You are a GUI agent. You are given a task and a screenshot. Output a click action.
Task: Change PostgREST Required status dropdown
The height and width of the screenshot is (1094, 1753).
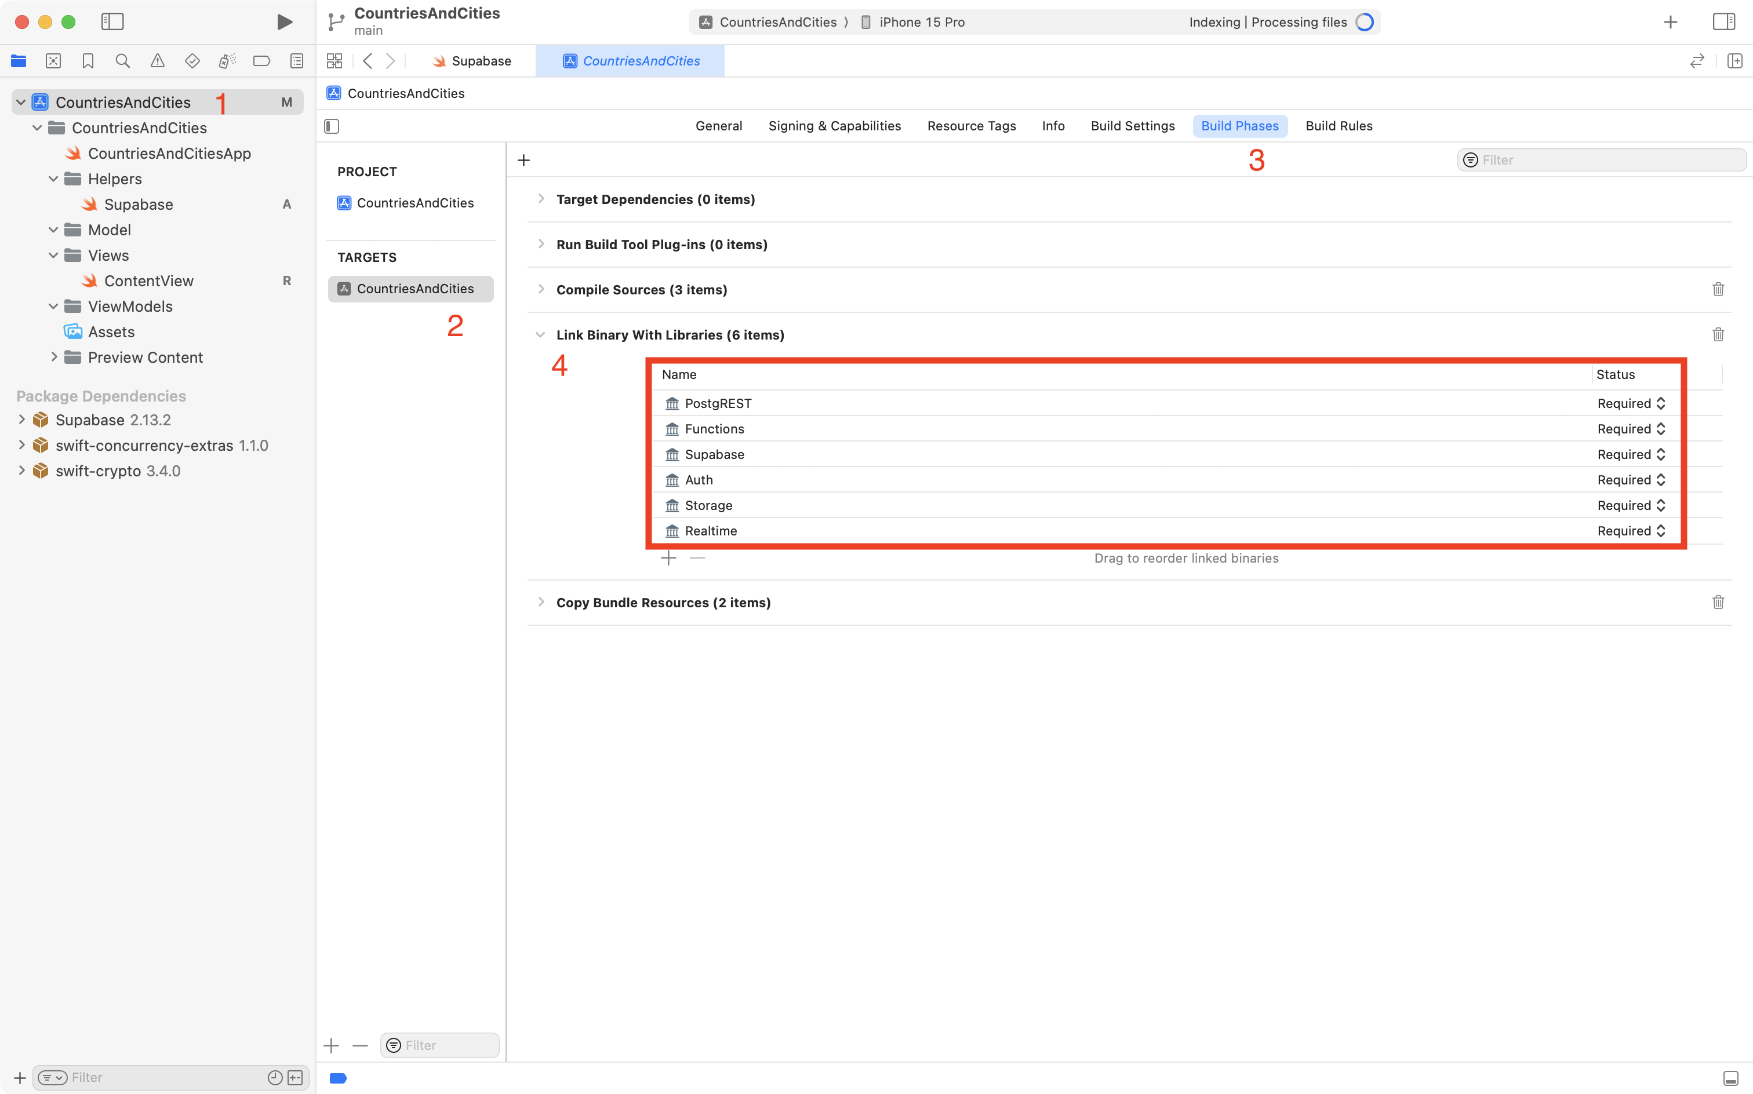point(1631,403)
